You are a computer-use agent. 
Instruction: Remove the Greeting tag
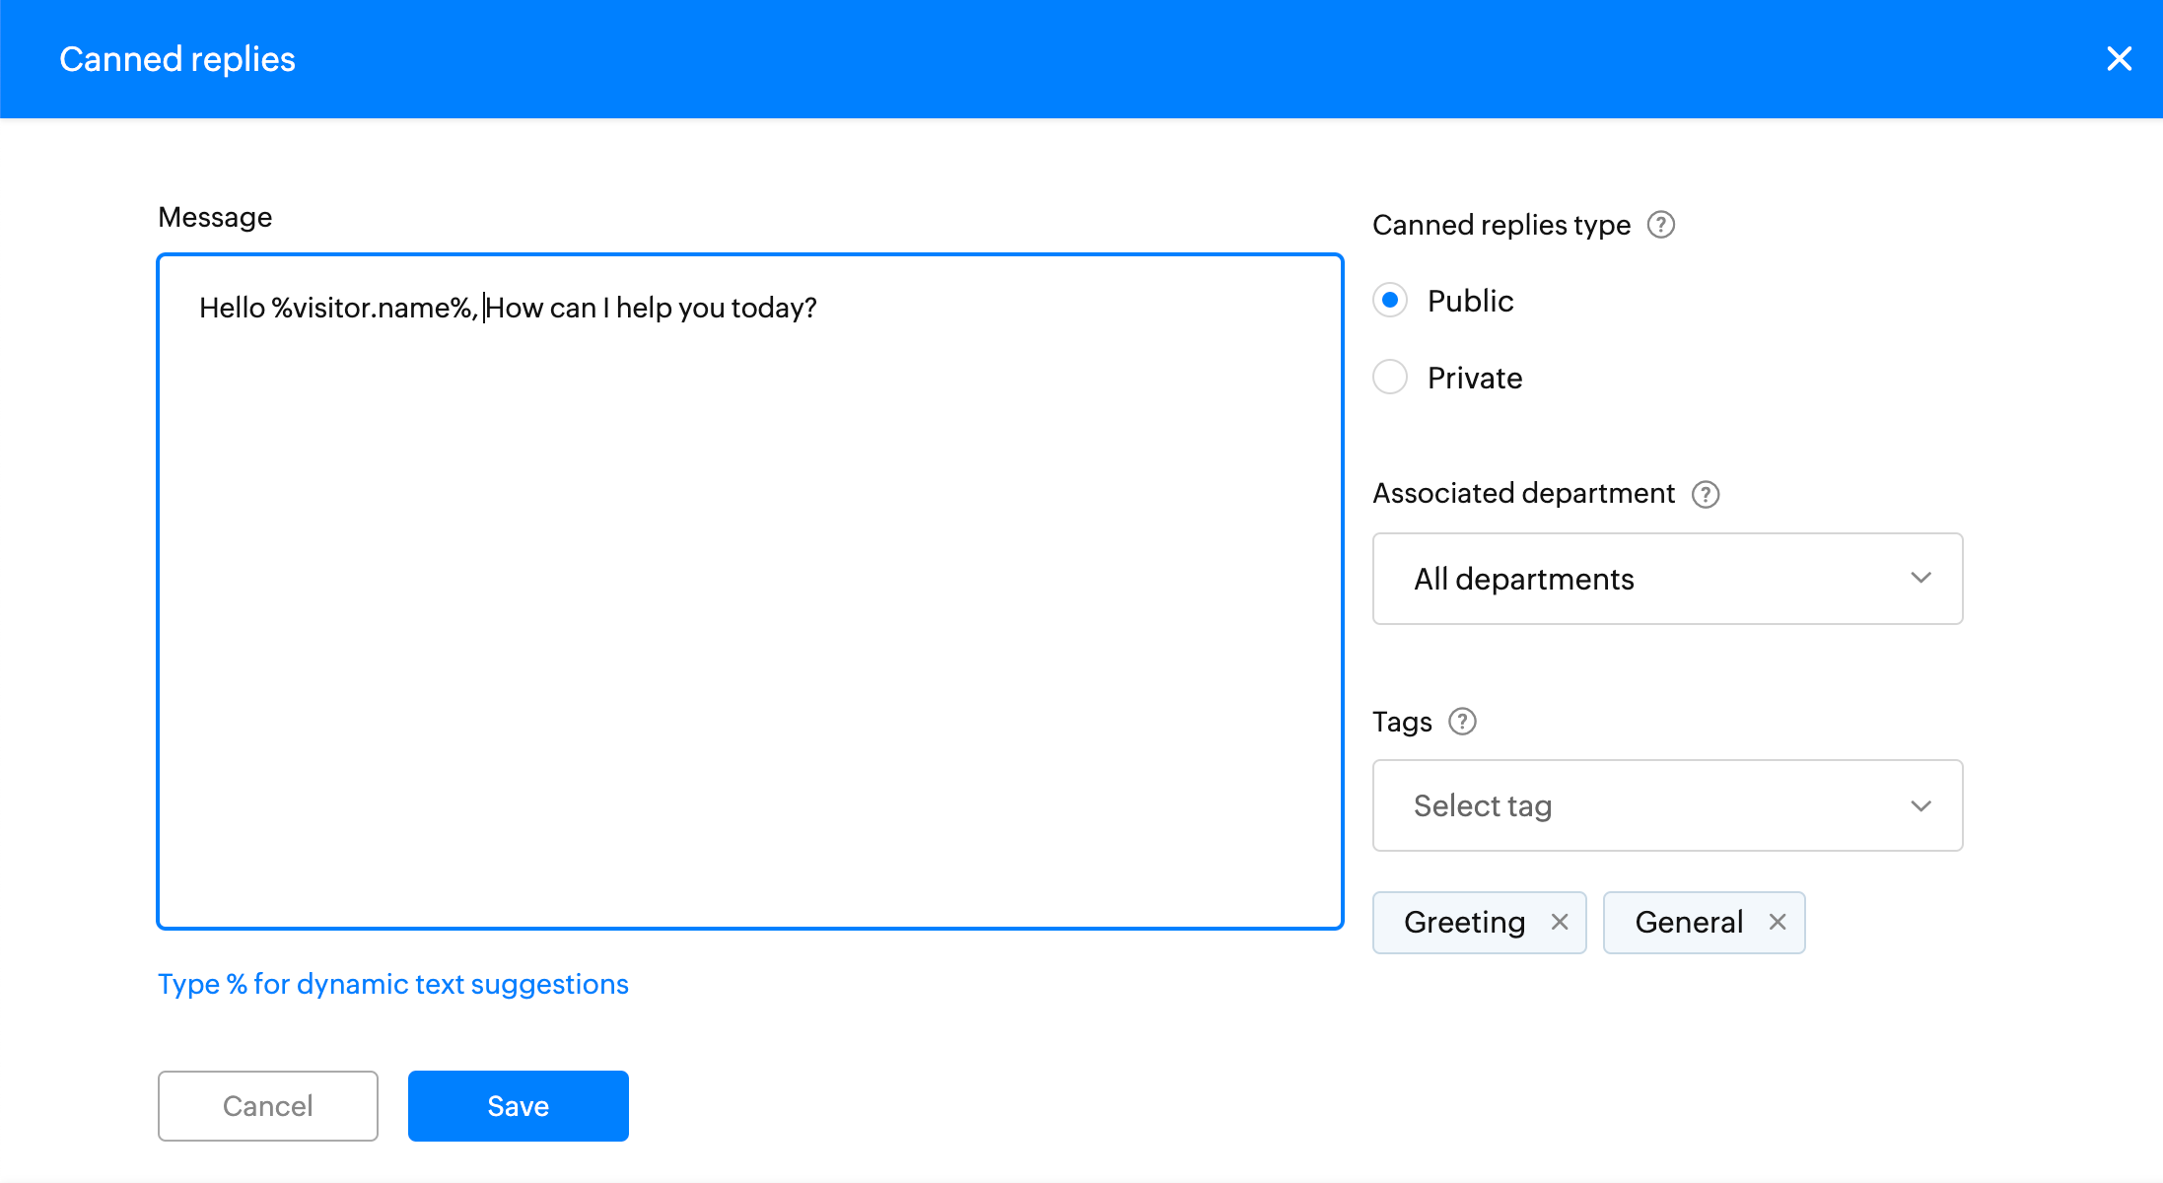click(1560, 922)
